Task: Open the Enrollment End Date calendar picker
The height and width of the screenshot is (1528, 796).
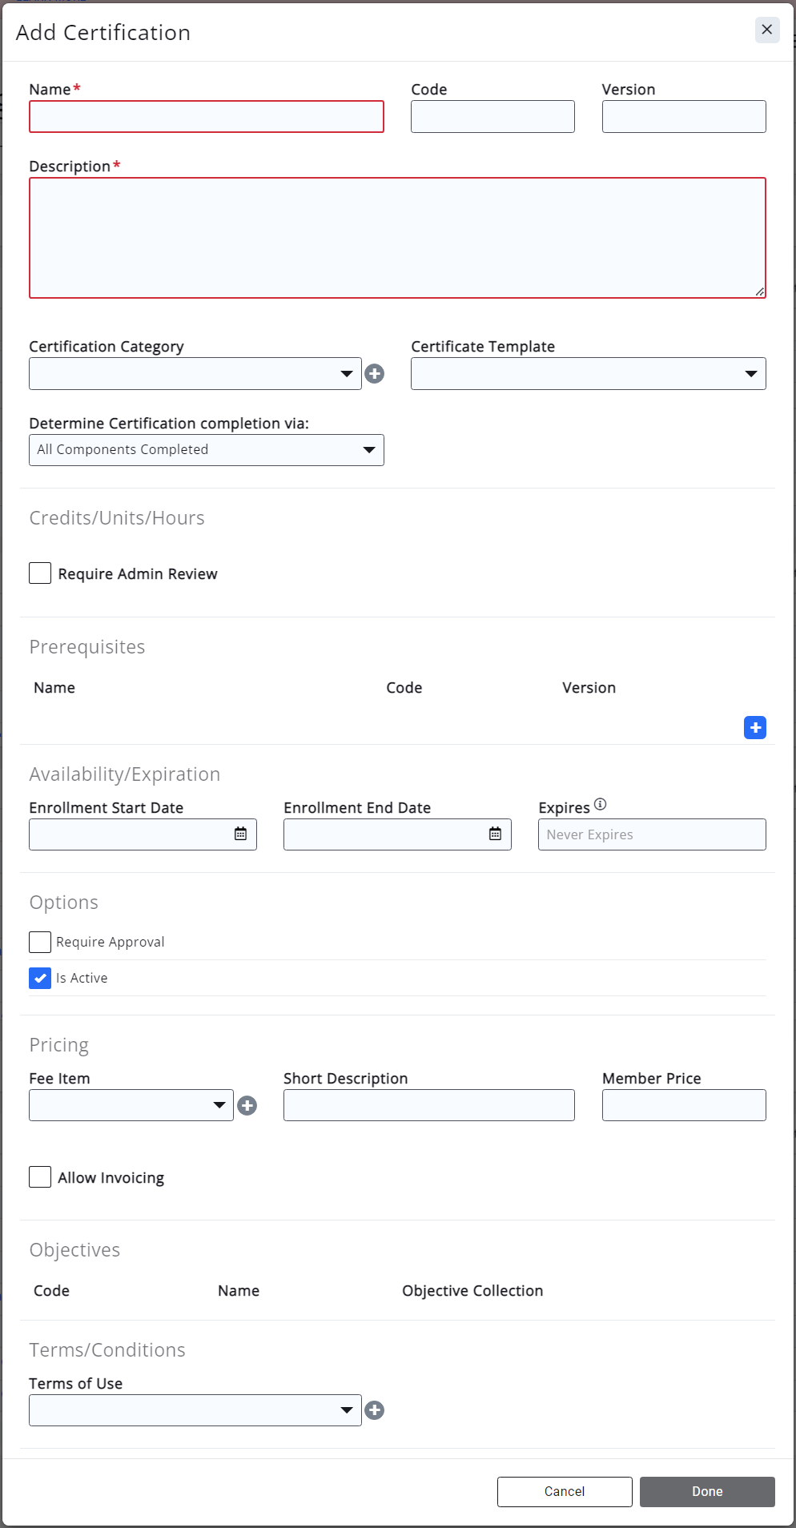Action: point(495,834)
